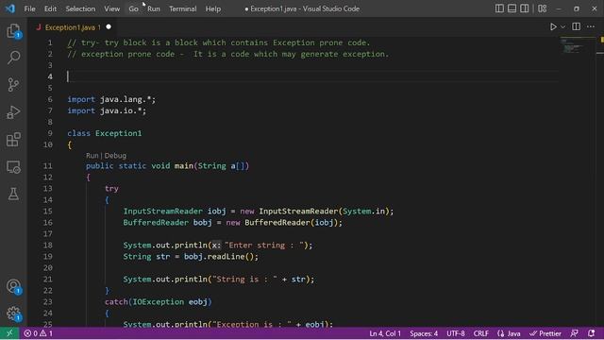This screenshot has width=604, height=340.
Task: Expand run options dropdown arrow
Action: tap(563, 27)
